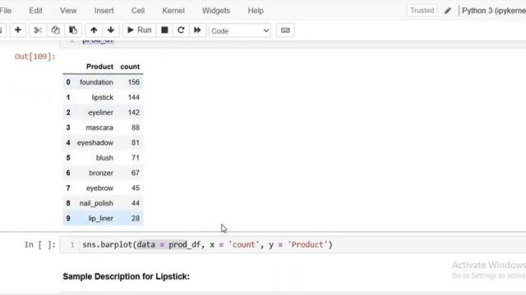The image size is (526, 295).
Task: Click the count value 81
Action: (135, 143)
